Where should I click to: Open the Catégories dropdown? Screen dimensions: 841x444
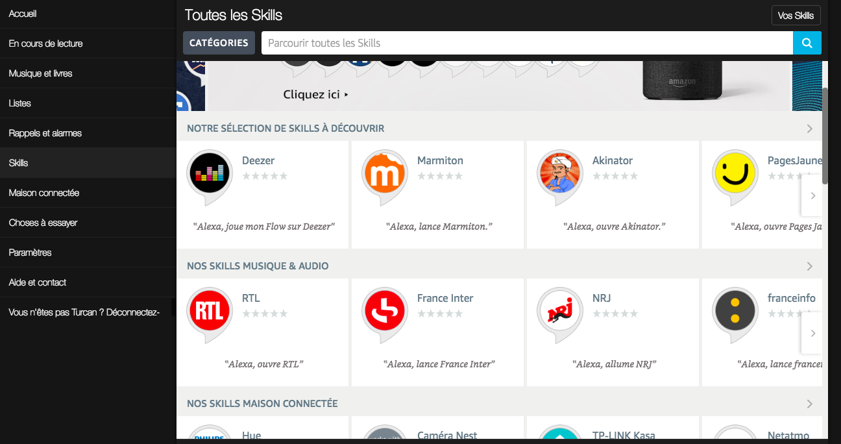[x=219, y=43]
